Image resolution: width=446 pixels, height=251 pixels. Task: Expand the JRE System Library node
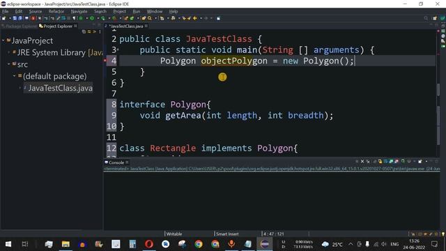coord(9,52)
